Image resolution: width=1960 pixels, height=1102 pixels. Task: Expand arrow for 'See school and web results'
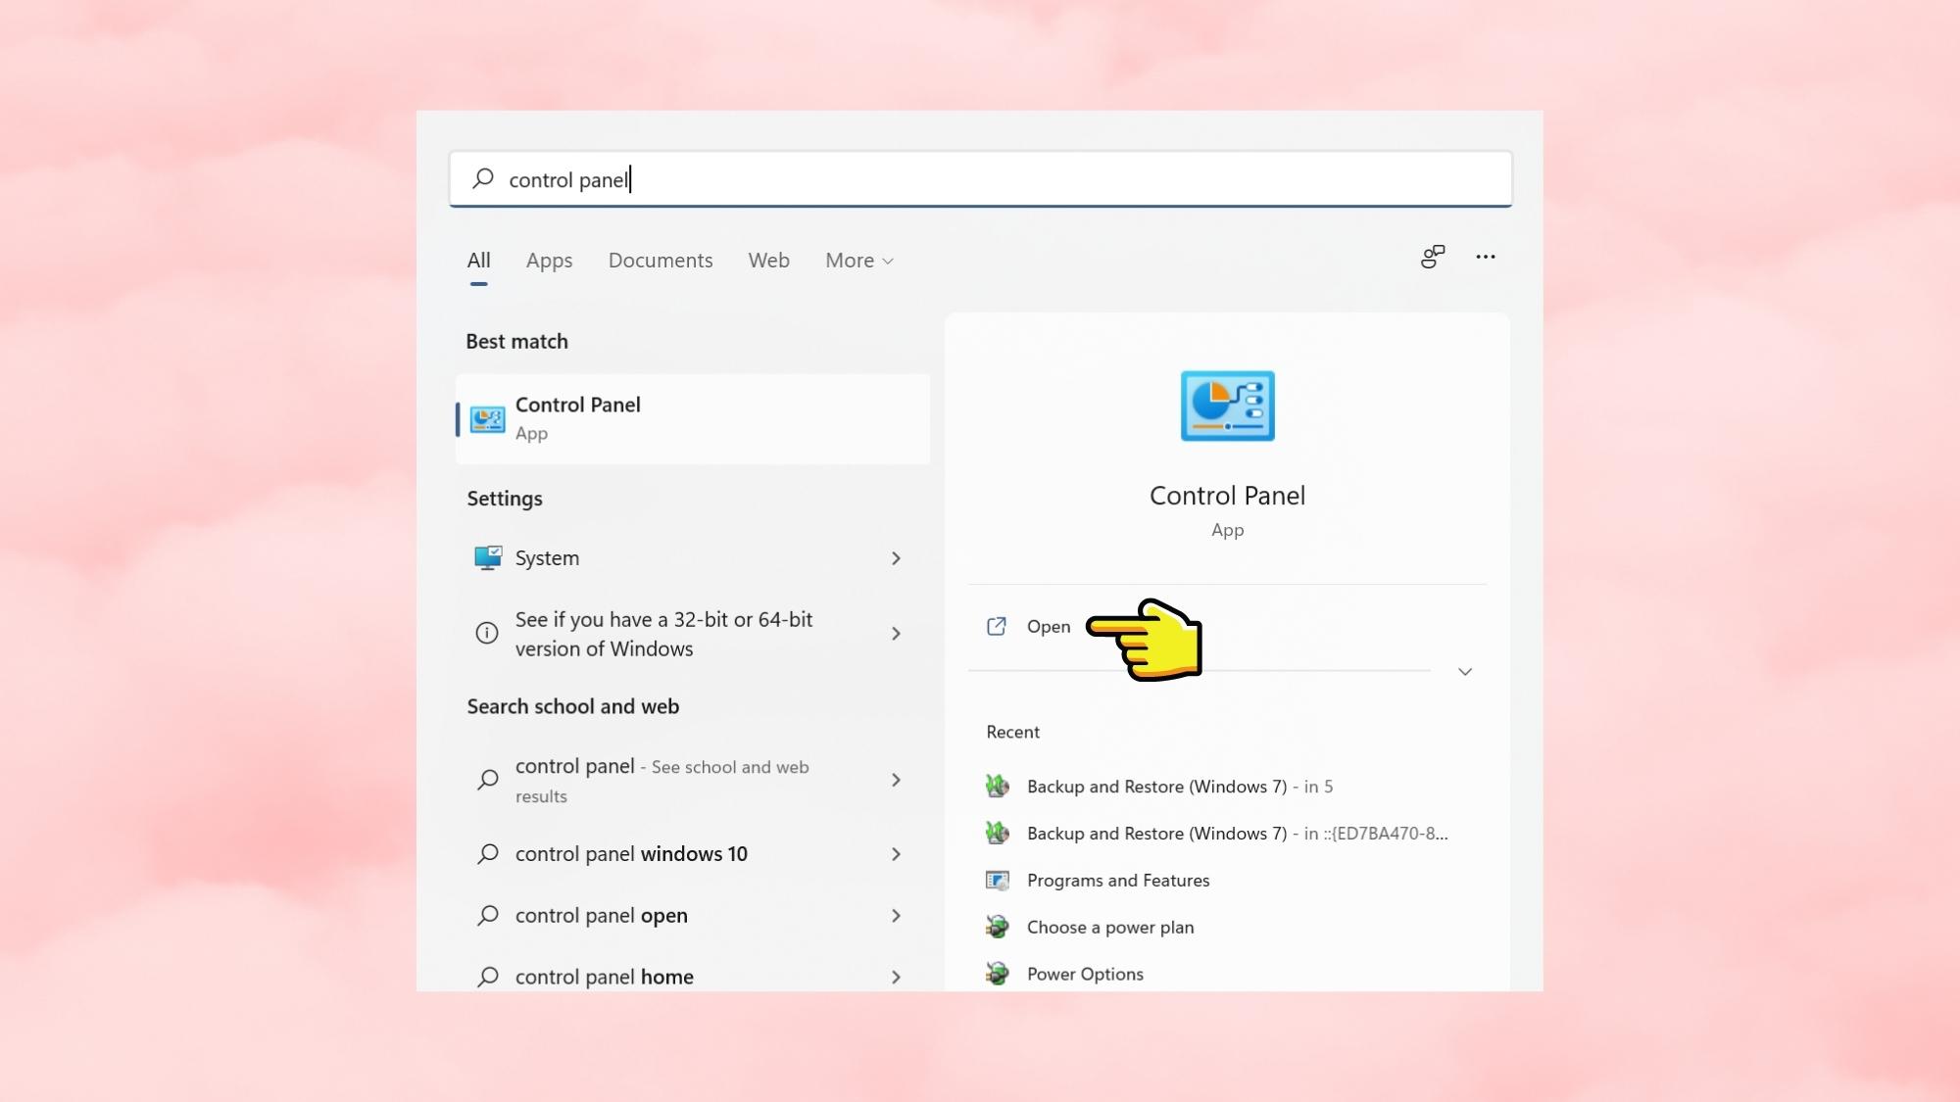pos(896,780)
